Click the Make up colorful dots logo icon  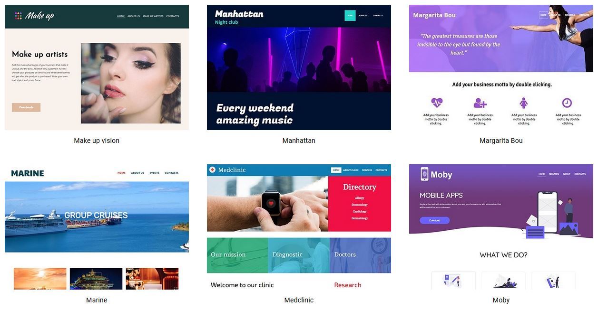(x=18, y=16)
